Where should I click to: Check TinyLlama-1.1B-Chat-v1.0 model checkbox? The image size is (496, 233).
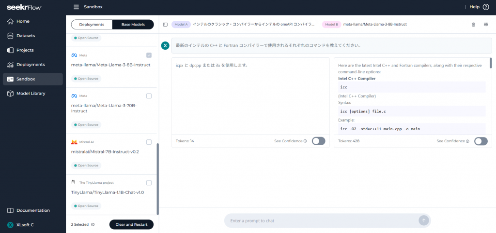pos(149,183)
